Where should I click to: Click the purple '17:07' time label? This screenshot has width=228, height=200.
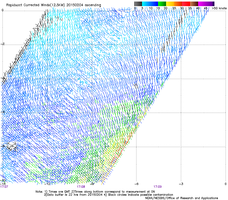pos(4,187)
